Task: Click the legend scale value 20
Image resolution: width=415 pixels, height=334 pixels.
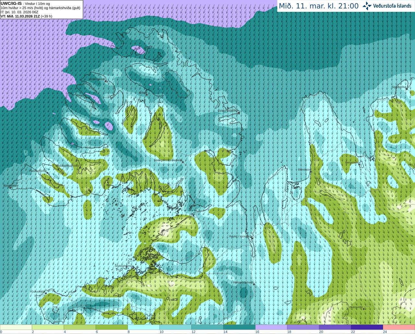Action: click(321, 332)
